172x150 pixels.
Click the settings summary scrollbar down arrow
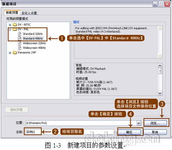(x=160, y=93)
